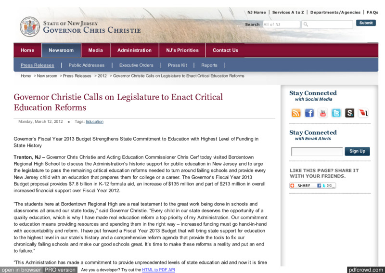Click the 'Stay Connected with Email Alerts' heading
Image resolution: width=385 pixels, height=273 pixels.
tap(313, 135)
